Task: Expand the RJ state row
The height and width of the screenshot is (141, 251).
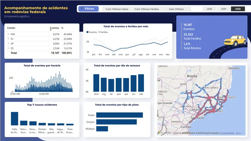Action: tap(8, 39)
